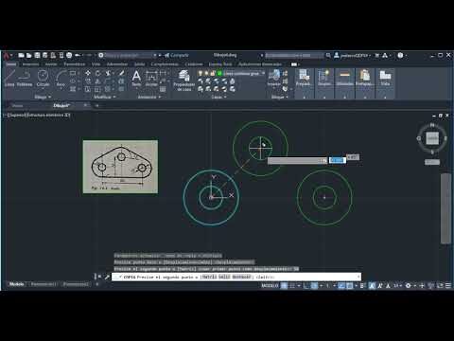Open the Inicio ribbon tab
The image size is (454, 341).
(11, 64)
